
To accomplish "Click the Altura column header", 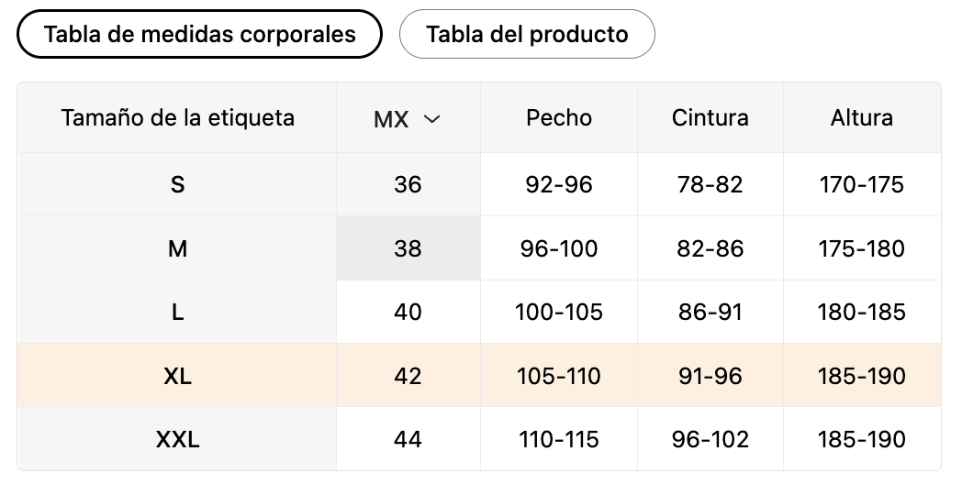I will click(x=862, y=117).
